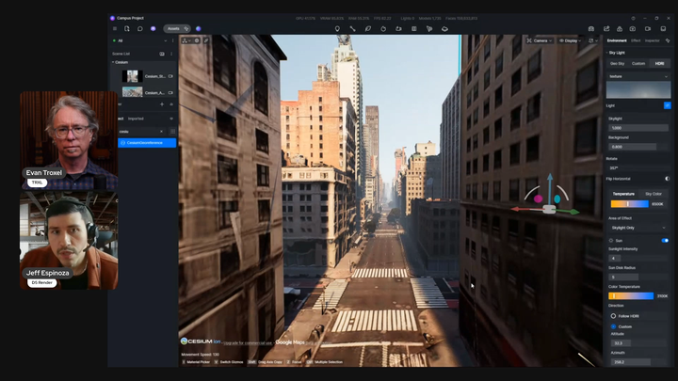Click the Assets button
Screen dimensions: 678x381
point(176,28)
